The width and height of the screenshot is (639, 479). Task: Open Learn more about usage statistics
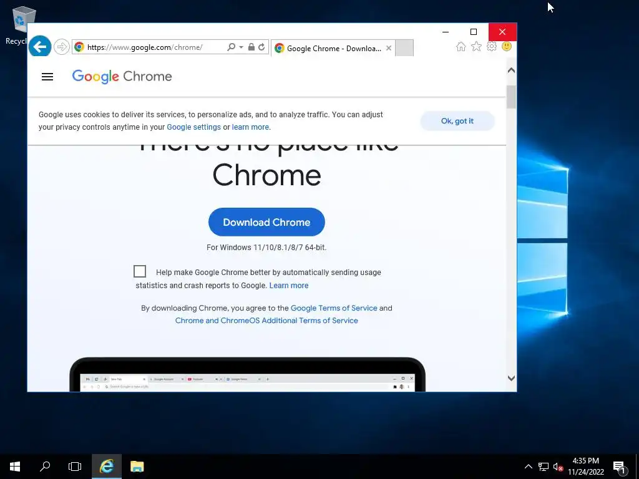(x=289, y=286)
